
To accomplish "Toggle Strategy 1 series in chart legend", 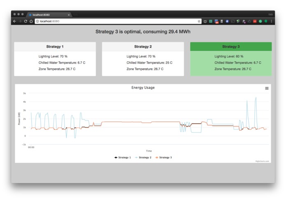I will click(123, 157).
